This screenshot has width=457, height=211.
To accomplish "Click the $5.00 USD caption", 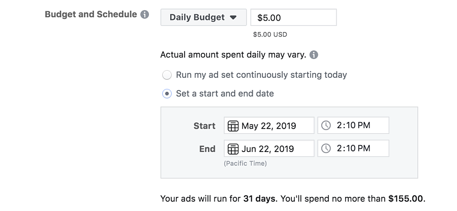I will click(270, 35).
